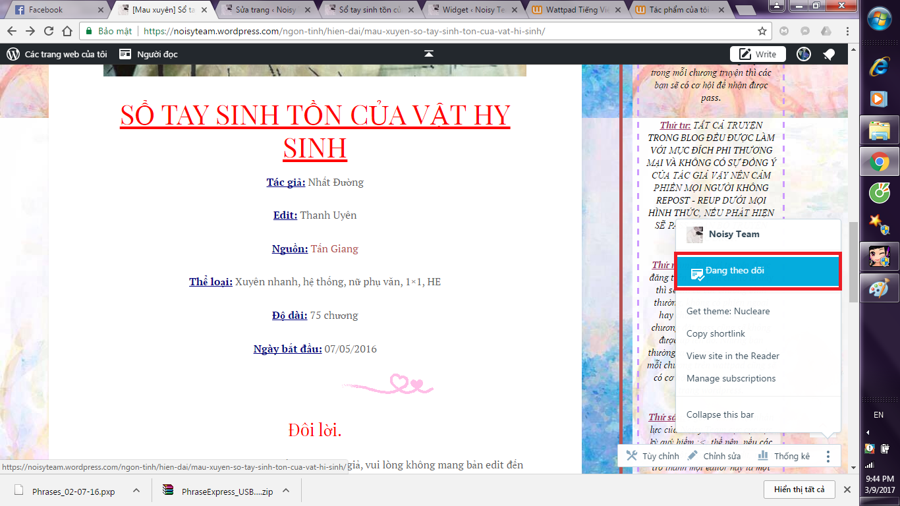Click the star shield taskbar icon
The height and width of the screenshot is (506, 900).
coord(879,225)
